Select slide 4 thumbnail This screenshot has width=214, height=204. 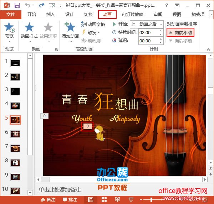(15, 106)
